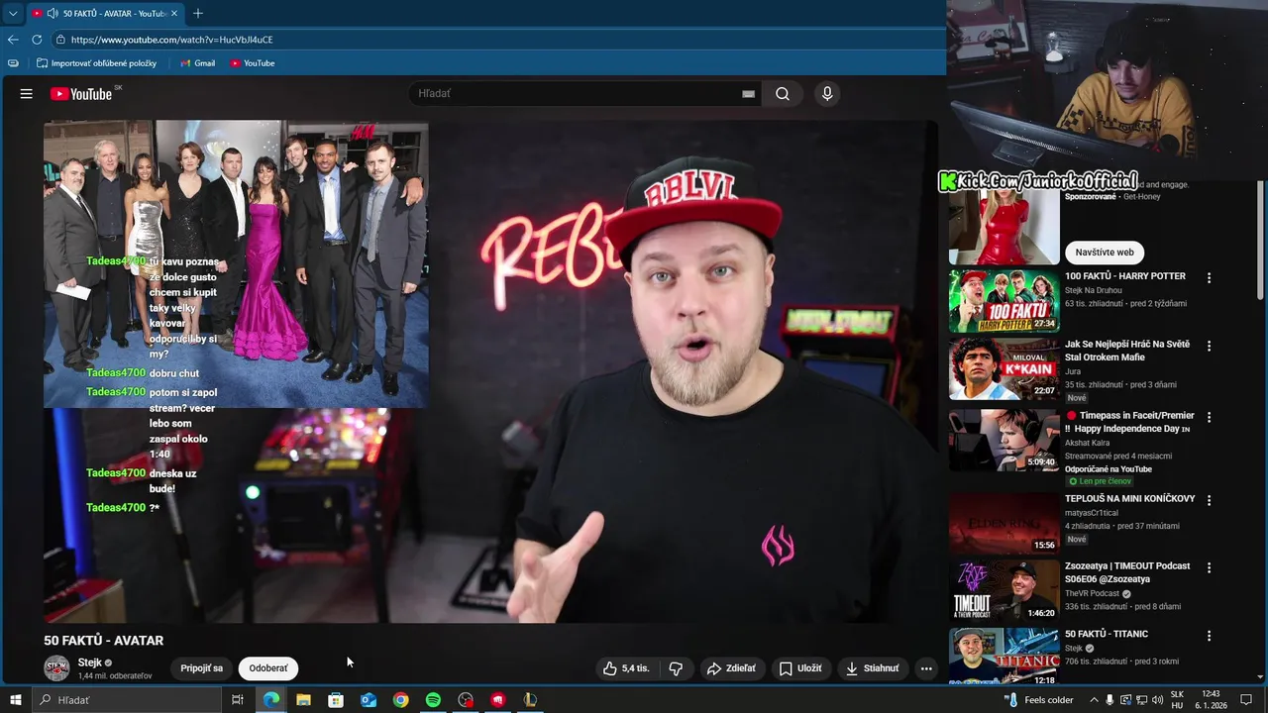Reload the page with refresh icon
The width and height of the screenshot is (1268, 713).
click(x=37, y=40)
